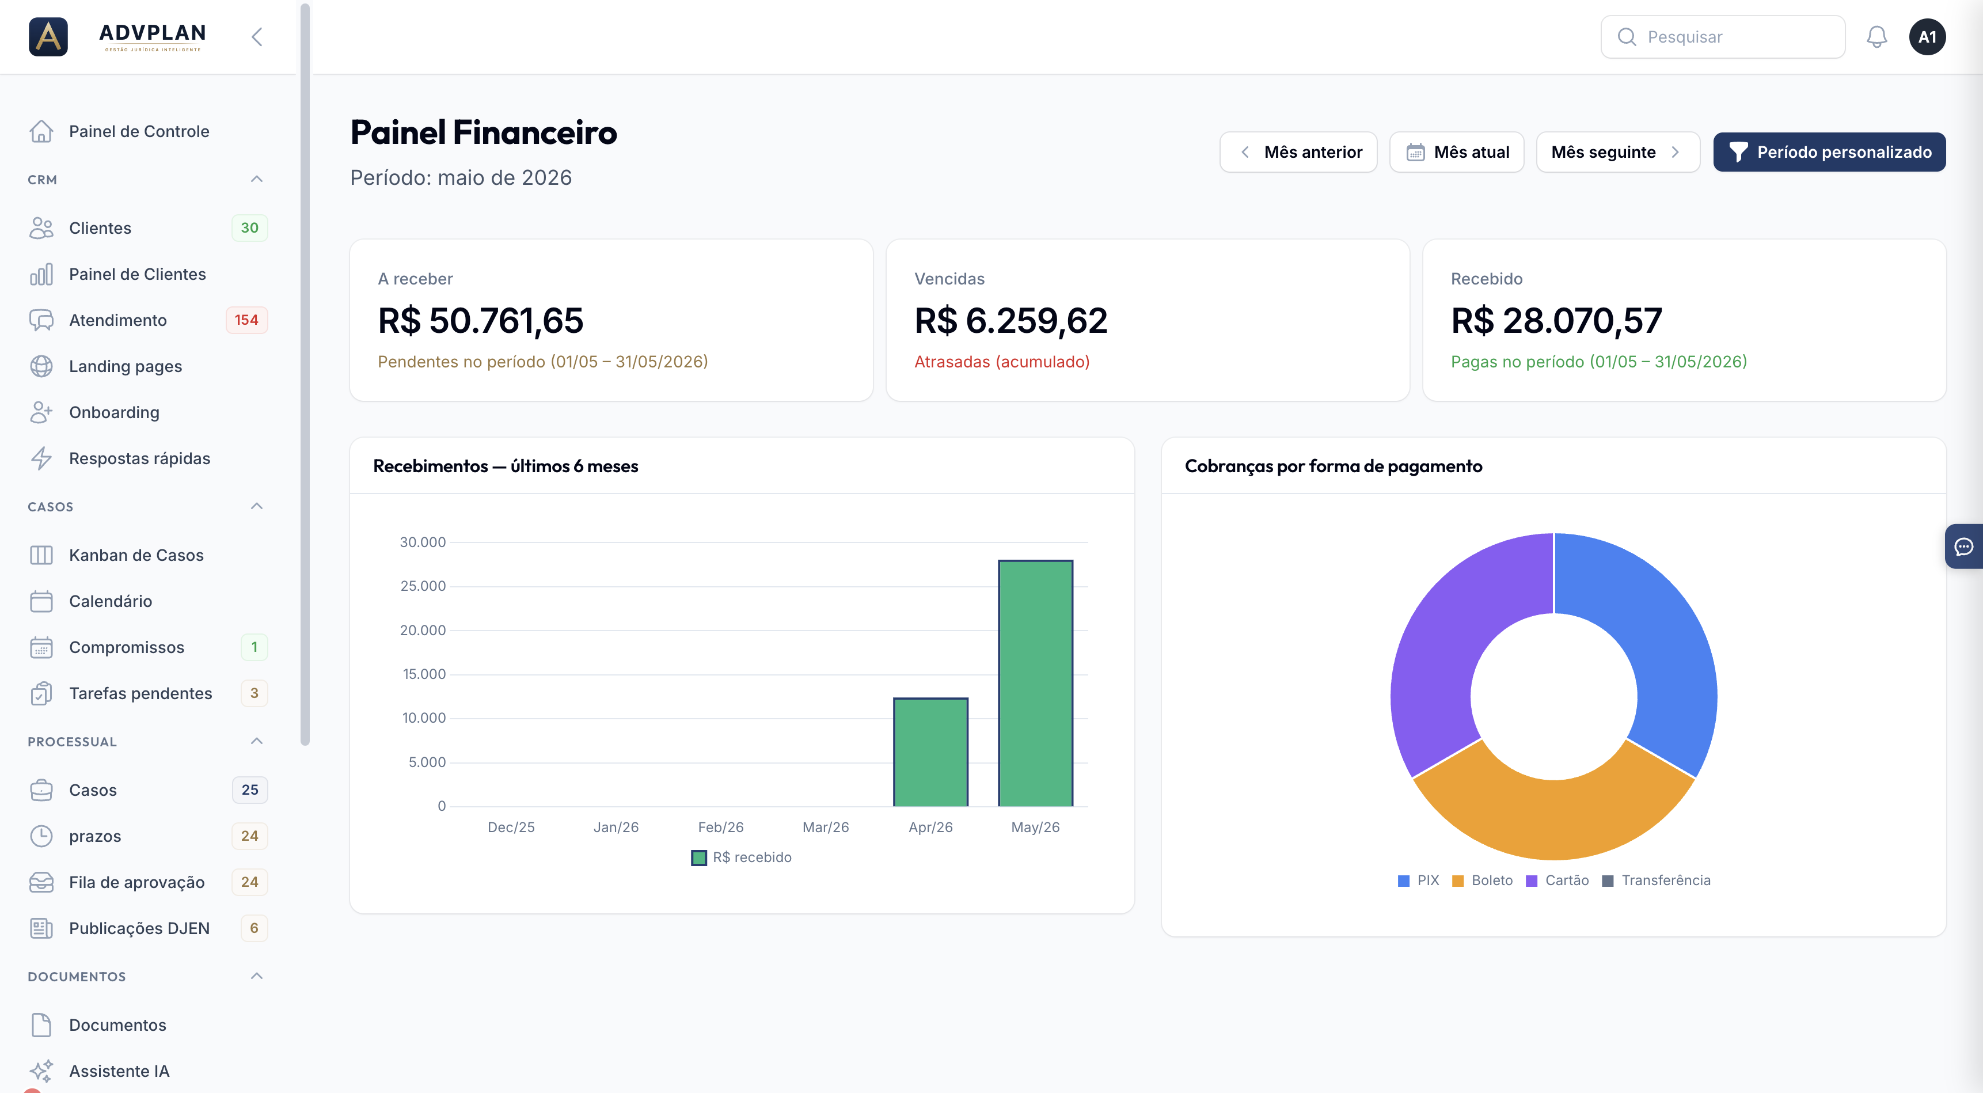Click the Assistente IA sparkle icon

[x=41, y=1071]
